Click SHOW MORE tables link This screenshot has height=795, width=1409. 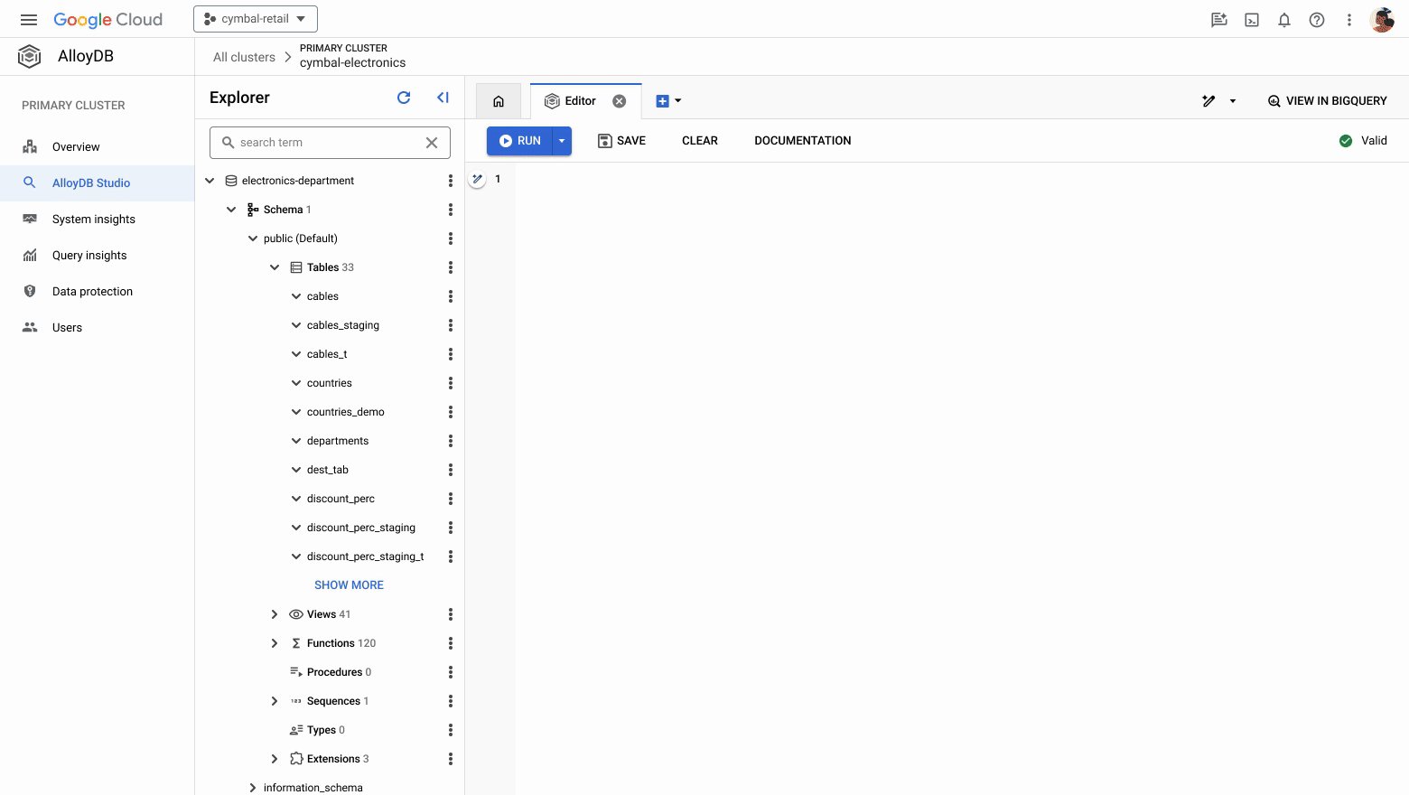[x=349, y=585]
